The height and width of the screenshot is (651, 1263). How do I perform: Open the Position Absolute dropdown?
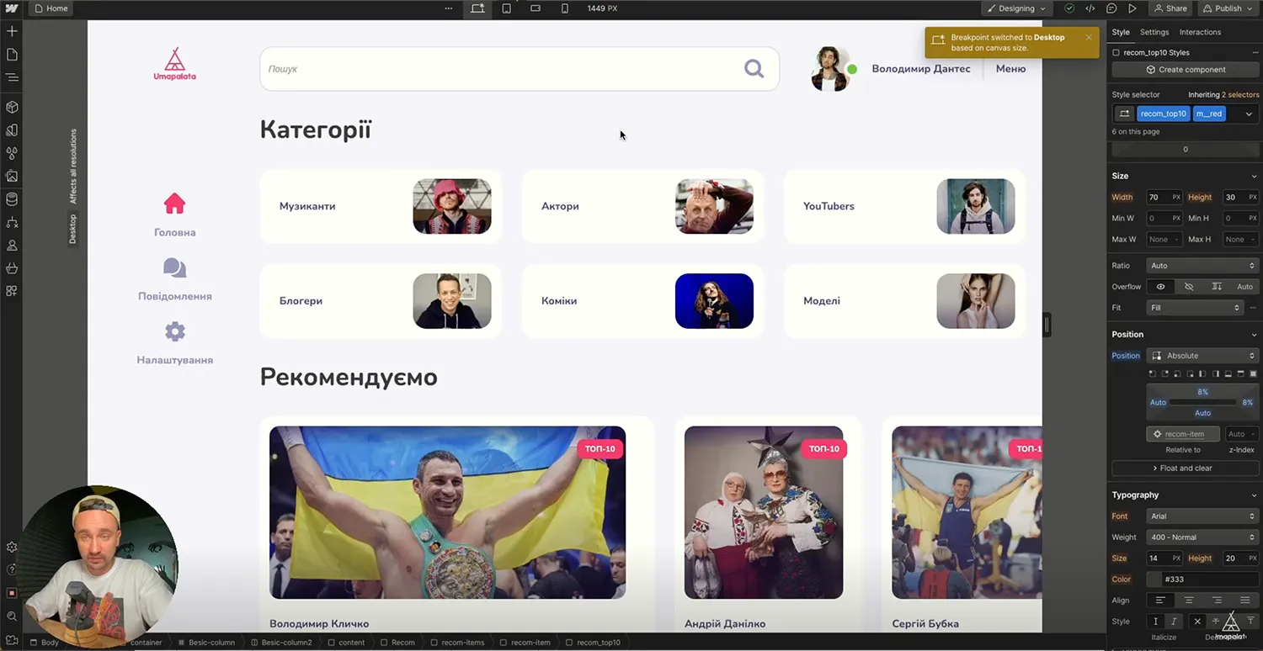click(x=1202, y=356)
